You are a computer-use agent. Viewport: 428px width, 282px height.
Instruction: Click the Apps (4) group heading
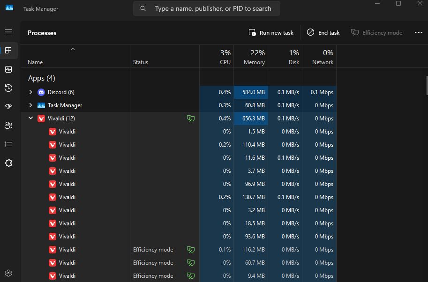pyautogui.click(x=42, y=78)
